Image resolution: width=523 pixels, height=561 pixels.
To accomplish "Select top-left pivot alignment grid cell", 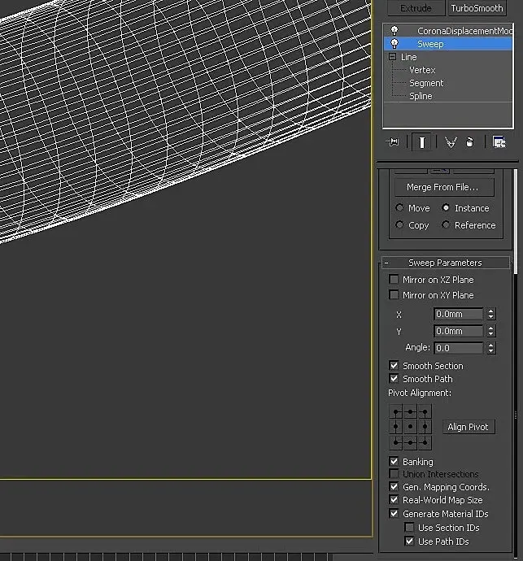I will 396,413.
